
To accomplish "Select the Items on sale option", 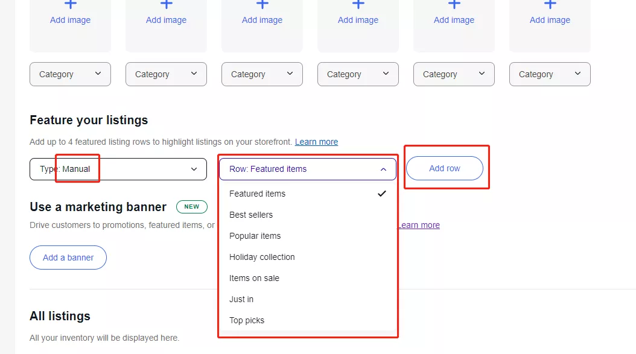I will pyautogui.click(x=254, y=278).
